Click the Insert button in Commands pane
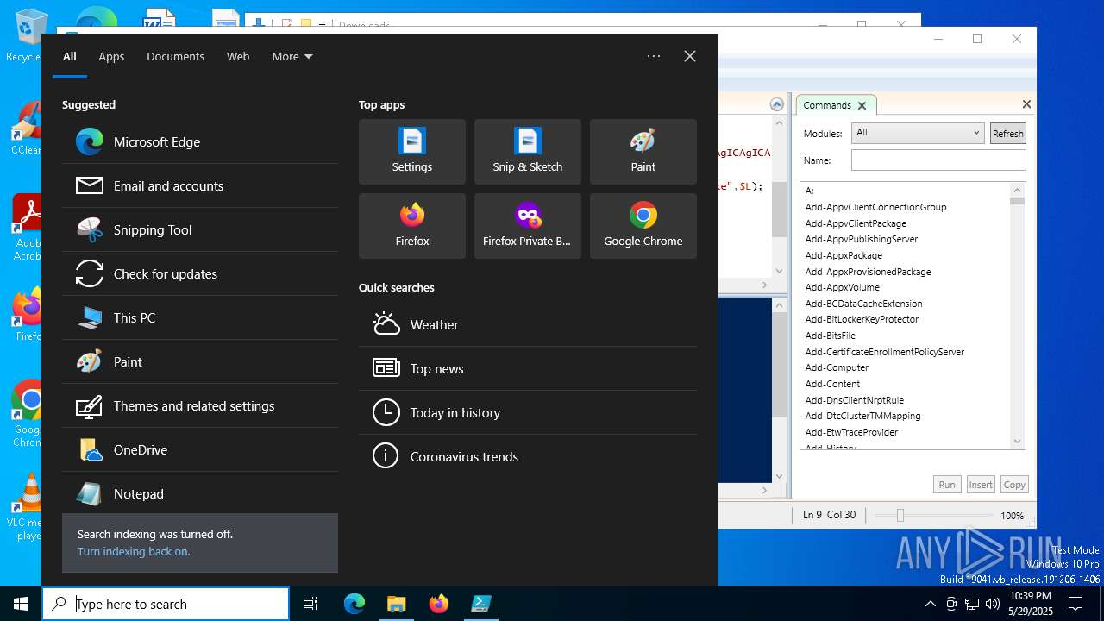The image size is (1104, 621). tap(981, 485)
